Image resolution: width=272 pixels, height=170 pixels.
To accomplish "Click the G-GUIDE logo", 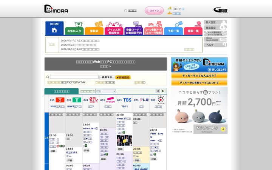I will [220, 10].
